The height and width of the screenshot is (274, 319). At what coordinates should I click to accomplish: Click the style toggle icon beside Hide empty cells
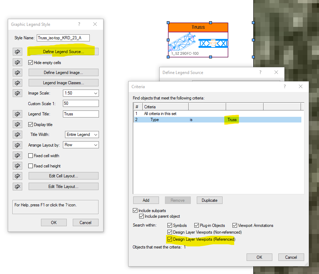pyautogui.click(x=17, y=62)
